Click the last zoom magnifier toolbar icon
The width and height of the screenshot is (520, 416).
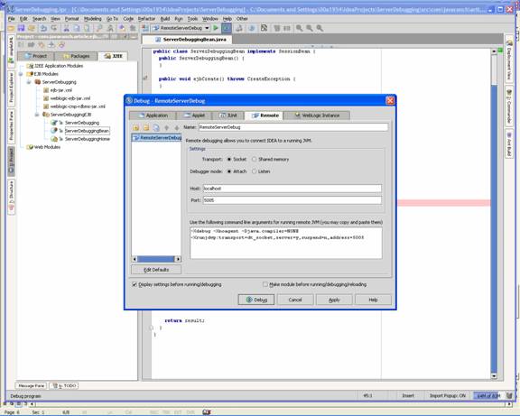pyautogui.click(x=320, y=28)
